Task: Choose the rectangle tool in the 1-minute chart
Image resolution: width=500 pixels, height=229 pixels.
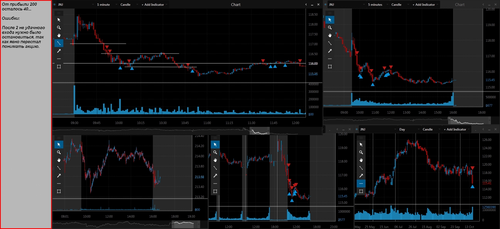Action: coord(59,67)
